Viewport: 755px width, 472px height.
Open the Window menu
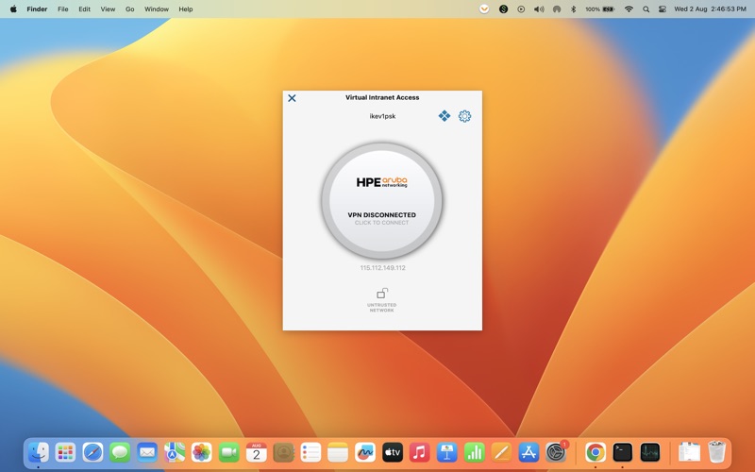[157, 8]
